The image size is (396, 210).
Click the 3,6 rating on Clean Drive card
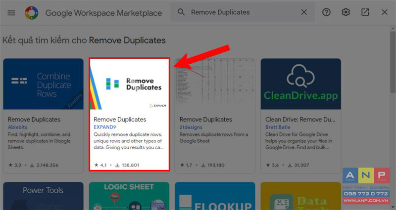(272, 166)
